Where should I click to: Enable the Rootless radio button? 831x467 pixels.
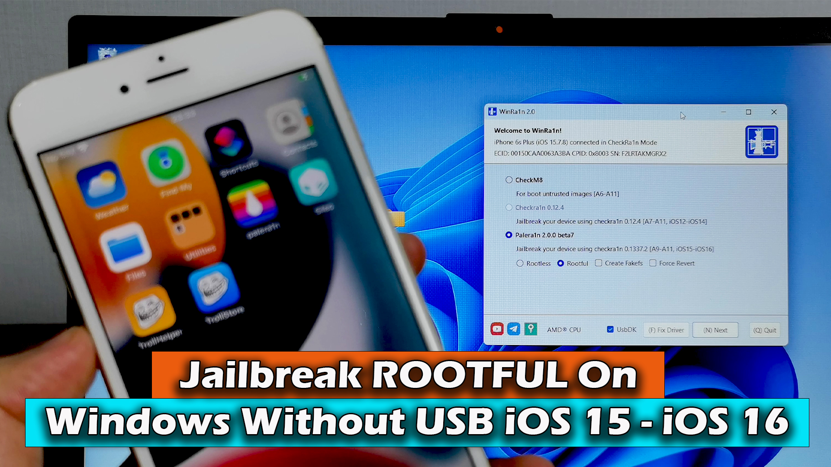pyautogui.click(x=520, y=263)
